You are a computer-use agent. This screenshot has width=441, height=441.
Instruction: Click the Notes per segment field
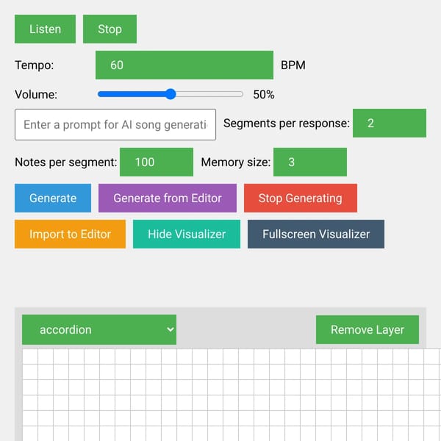point(157,162)
